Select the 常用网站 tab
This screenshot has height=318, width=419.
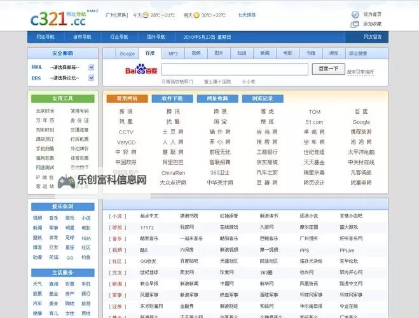(127, 99)
